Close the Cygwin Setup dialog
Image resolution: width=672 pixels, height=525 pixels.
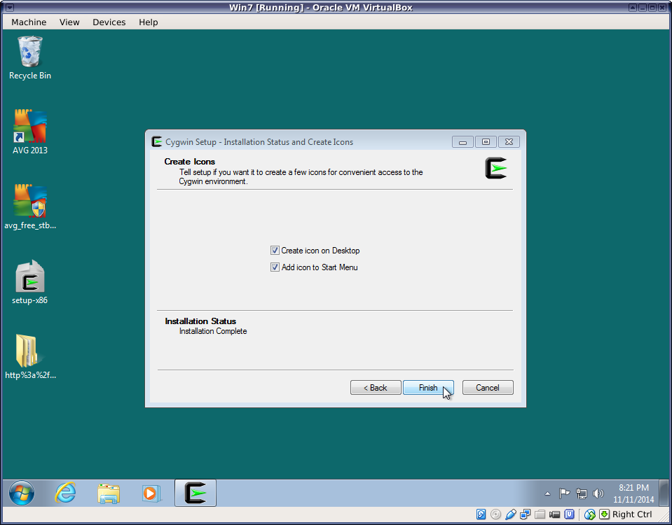pyautogui.click(x=509, y=141)
